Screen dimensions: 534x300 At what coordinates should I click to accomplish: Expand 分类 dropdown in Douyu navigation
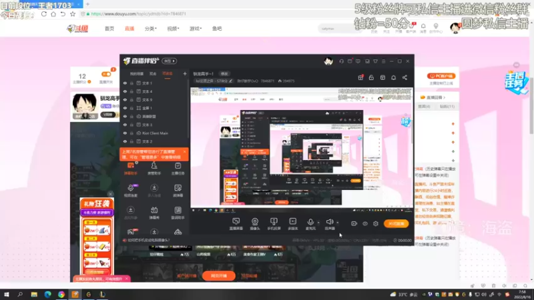click(151, 29)
